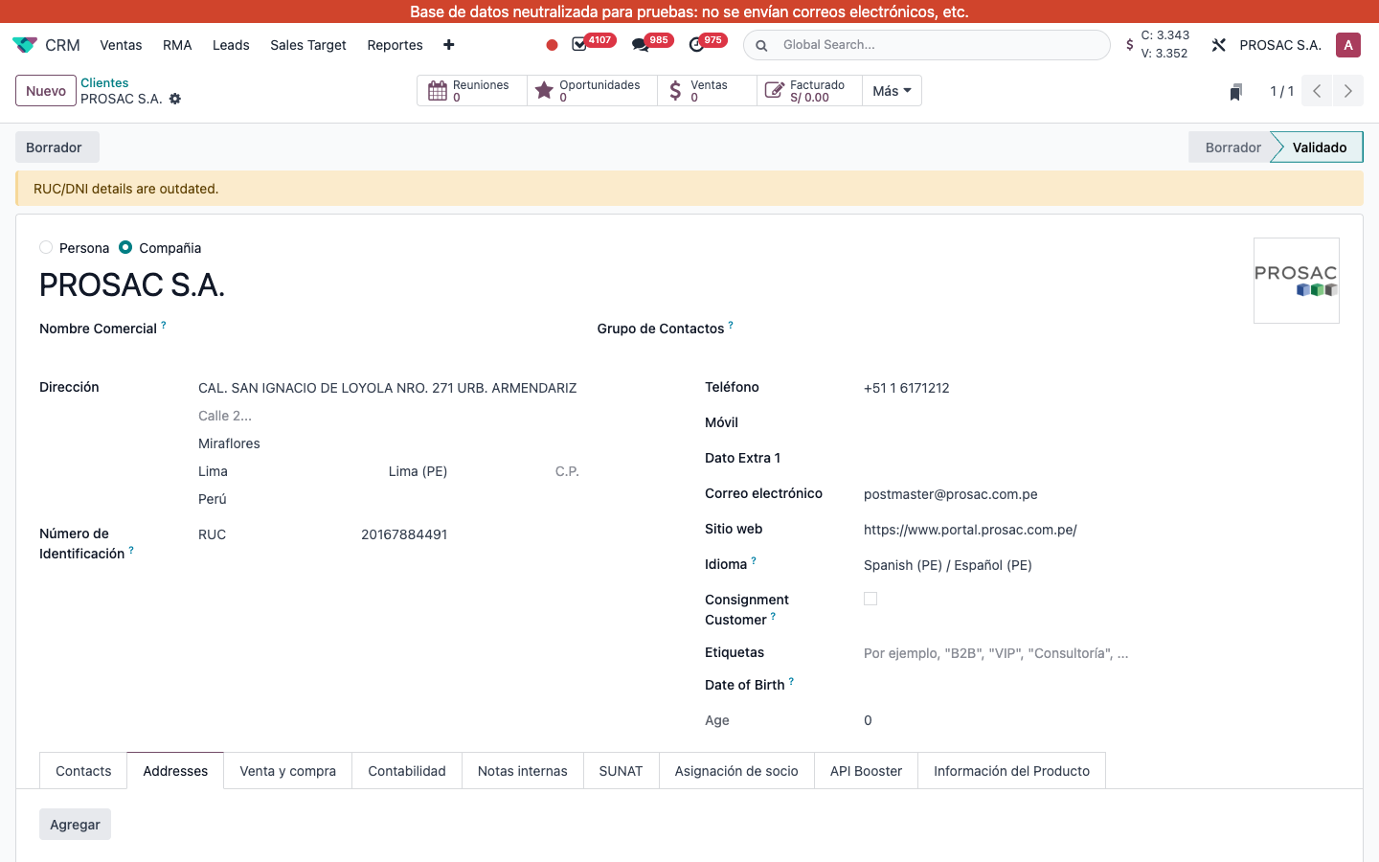Click the Nuevo button
This screenshot has width=1379, height=862.
click(46, 91)
